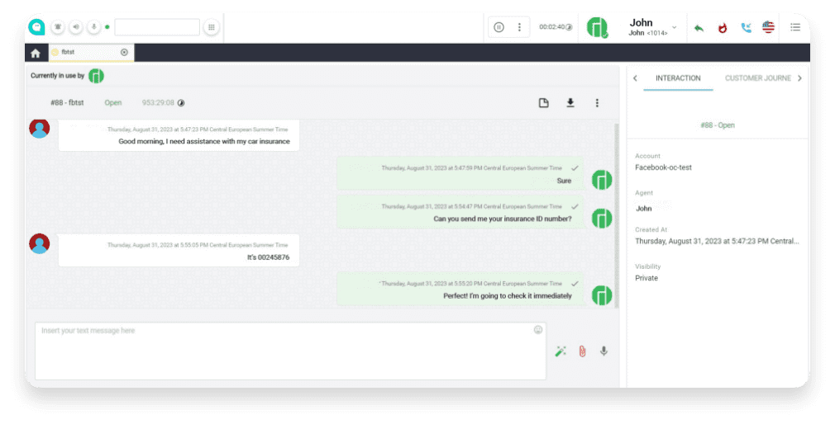
Task: Click the blue incoming call icon
Action: pos(746,27)
